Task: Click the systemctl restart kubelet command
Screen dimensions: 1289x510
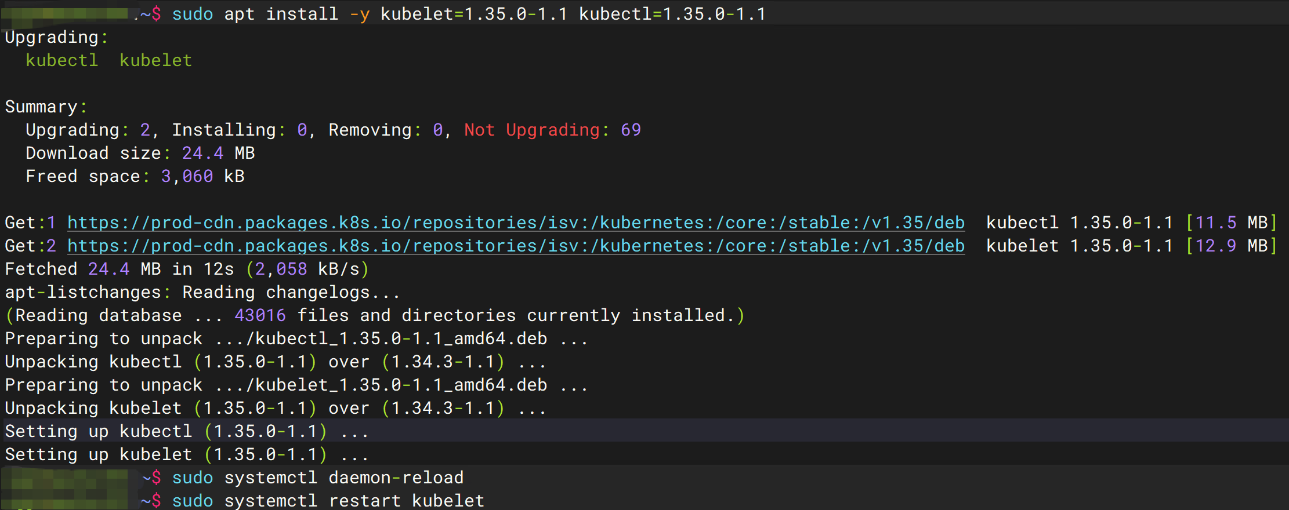Action: 328,501
